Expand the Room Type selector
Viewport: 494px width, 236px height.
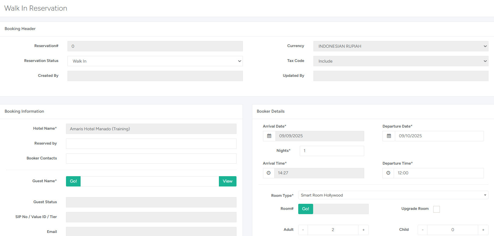click(x=393, y=195)
